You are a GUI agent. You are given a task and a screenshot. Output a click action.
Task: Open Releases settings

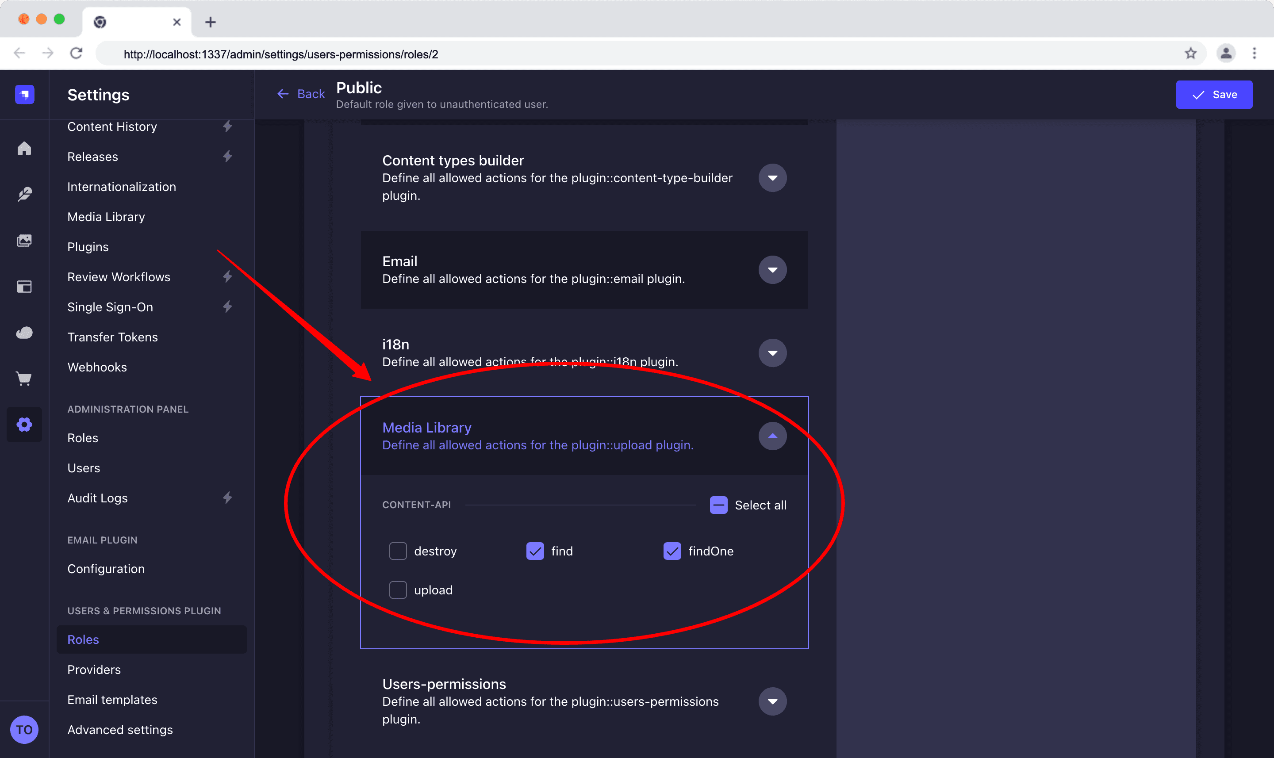92,157
